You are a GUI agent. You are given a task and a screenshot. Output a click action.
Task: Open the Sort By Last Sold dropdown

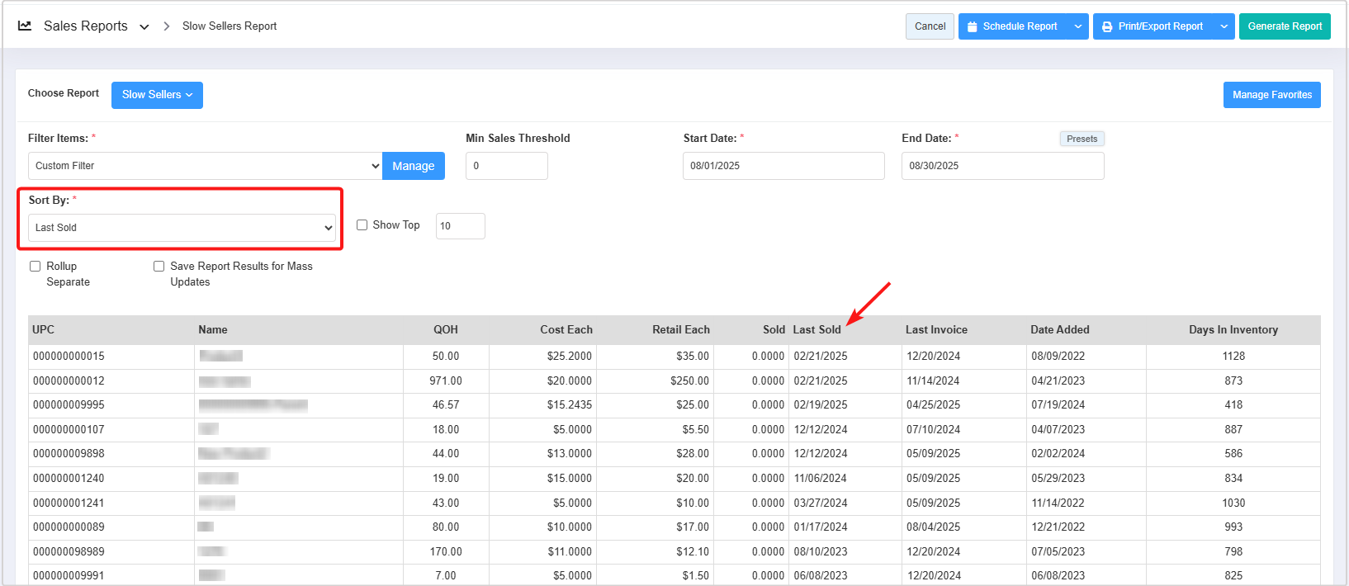(x=182, y=228)
